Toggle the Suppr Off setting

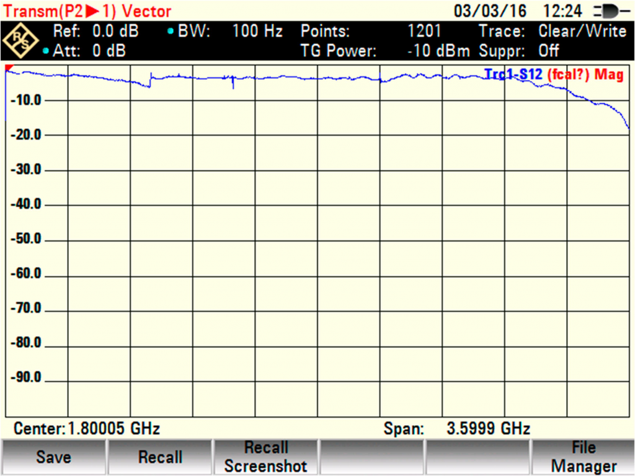point(549,51)
